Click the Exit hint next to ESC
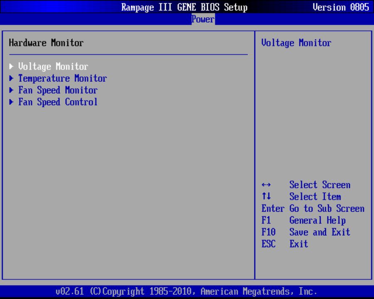Image resolution: width=374 pixels, height=299 pixels. [x=299, y=244]
